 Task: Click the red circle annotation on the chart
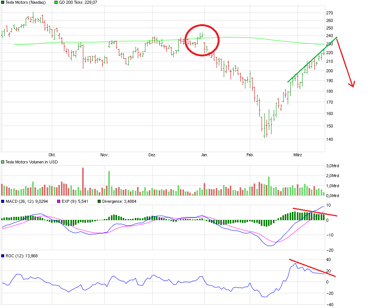(202, 40)
